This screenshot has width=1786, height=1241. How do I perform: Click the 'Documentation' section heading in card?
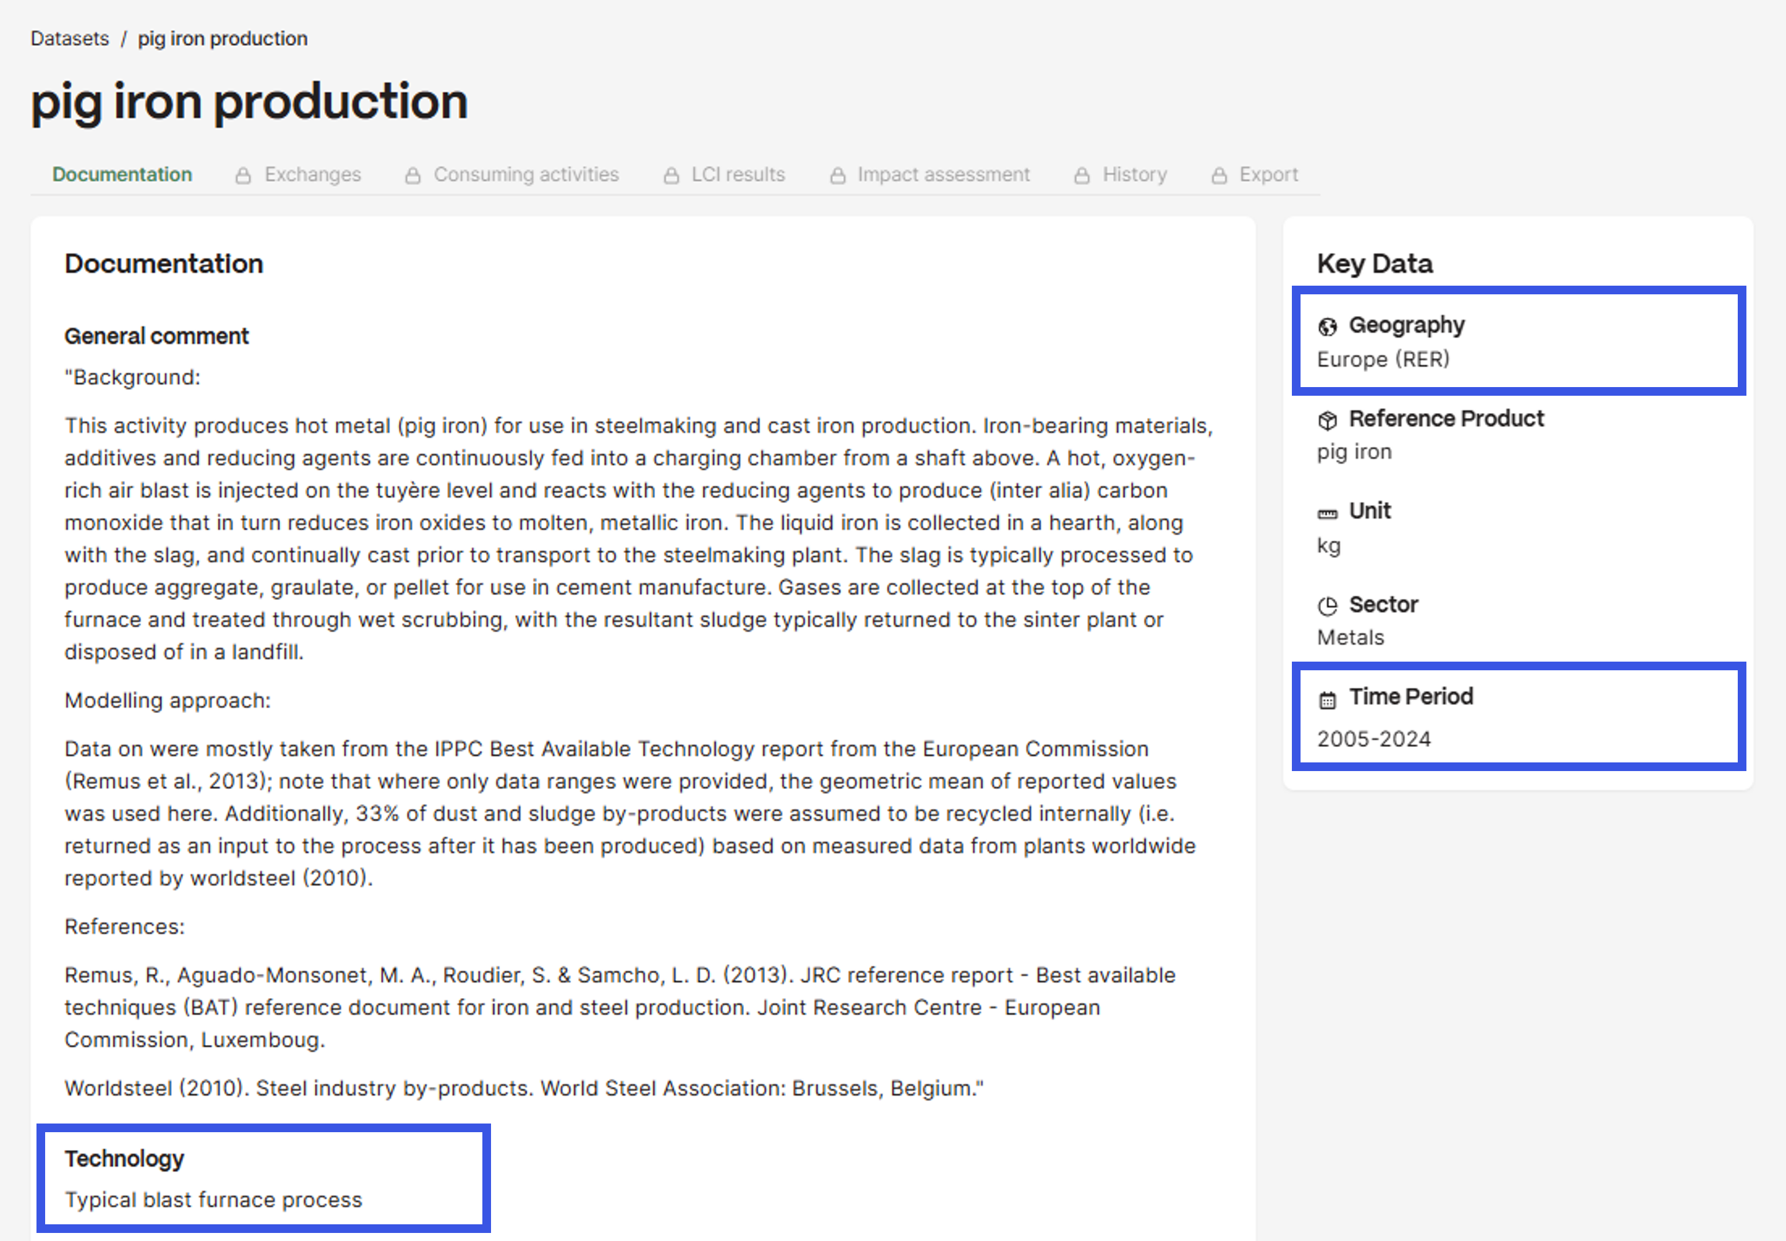pos(164,263)
